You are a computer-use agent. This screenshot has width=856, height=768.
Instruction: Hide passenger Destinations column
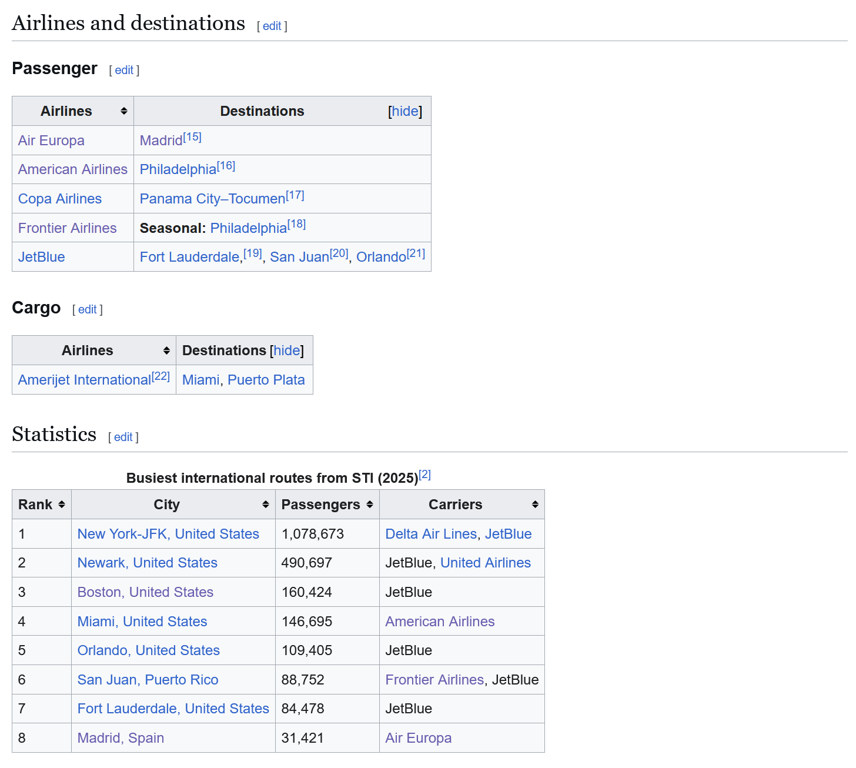(405, 111)
